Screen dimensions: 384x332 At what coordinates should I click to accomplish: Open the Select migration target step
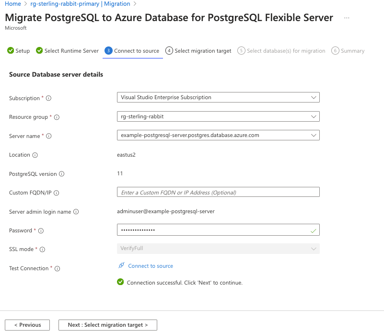click(198, 51)
